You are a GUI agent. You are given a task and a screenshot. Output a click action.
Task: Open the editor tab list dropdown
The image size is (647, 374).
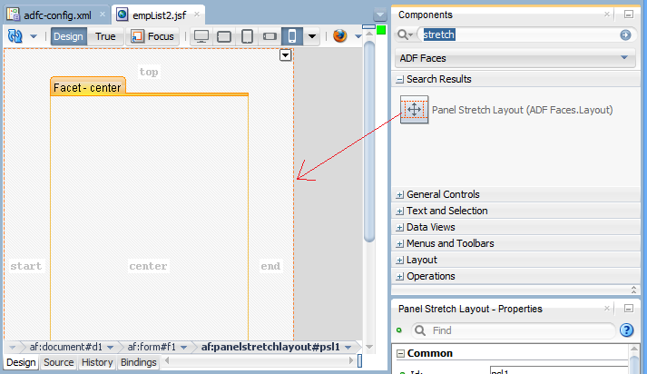(x=379, y=15)
